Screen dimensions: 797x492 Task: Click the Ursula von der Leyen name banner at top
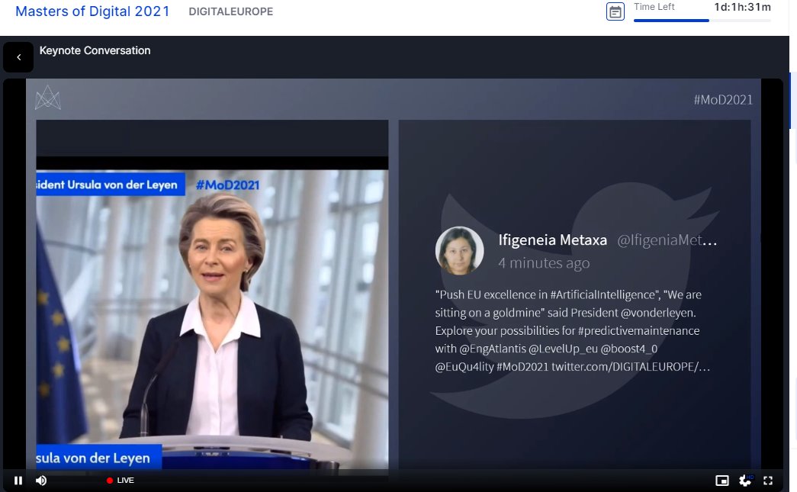point(111,185)
